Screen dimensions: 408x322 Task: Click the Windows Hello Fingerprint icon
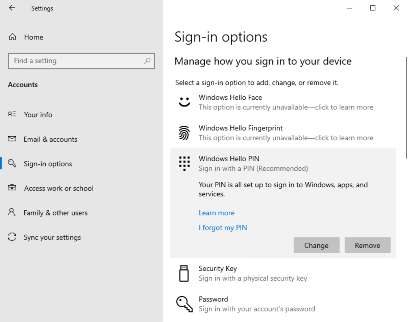click(x=184, y=133)
